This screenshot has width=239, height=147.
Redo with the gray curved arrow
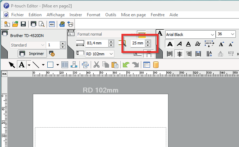135,65
